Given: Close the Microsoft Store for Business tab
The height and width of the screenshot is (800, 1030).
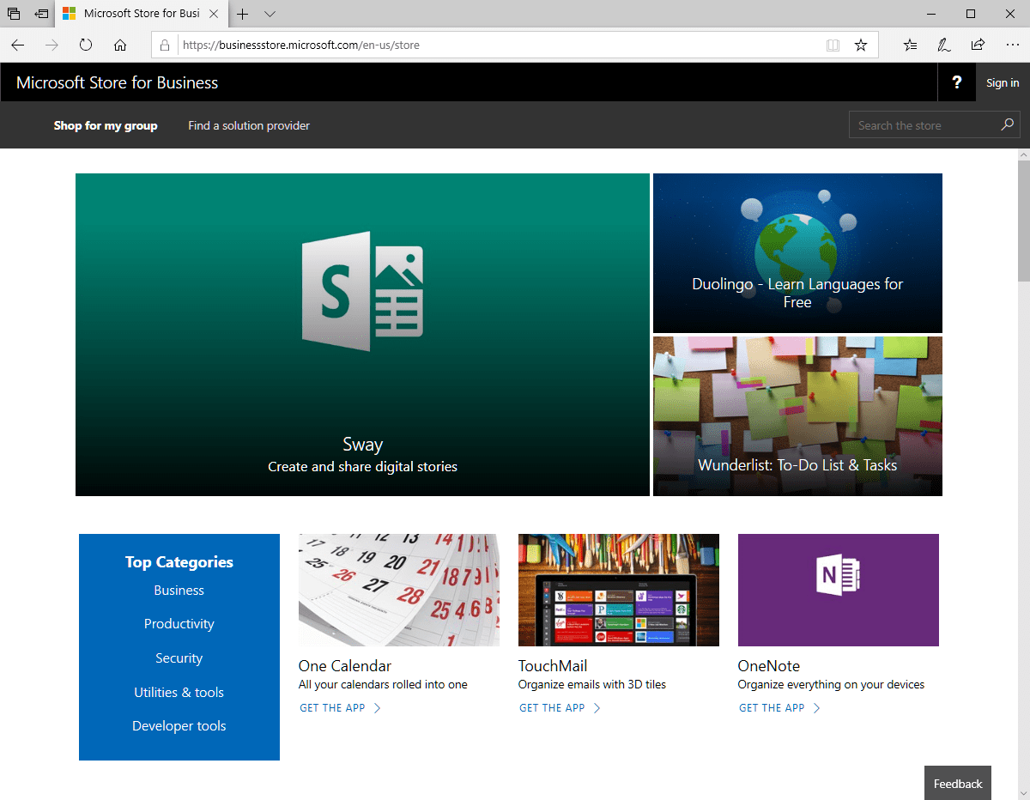Looking at the screenshot, I should (214, 14).
